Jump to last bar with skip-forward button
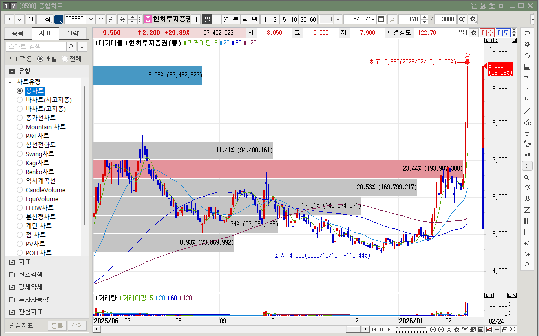Image resolution: width=539 pixels, height=336 pixels. coord(389,330)
